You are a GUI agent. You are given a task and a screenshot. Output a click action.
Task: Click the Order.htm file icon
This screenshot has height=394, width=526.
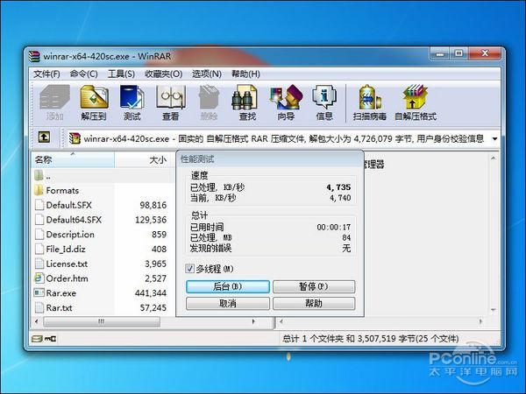pos(39,278)
